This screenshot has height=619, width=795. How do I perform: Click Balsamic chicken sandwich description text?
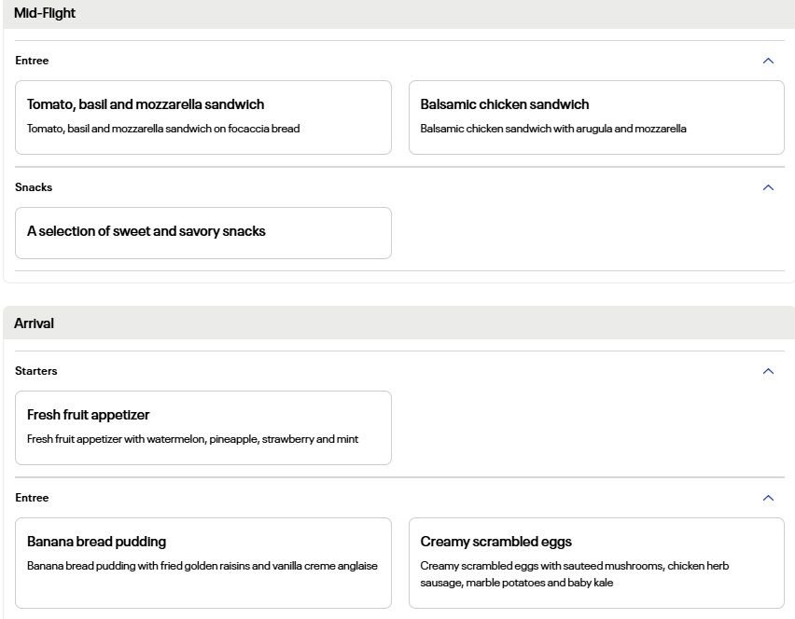click(553, 129)
